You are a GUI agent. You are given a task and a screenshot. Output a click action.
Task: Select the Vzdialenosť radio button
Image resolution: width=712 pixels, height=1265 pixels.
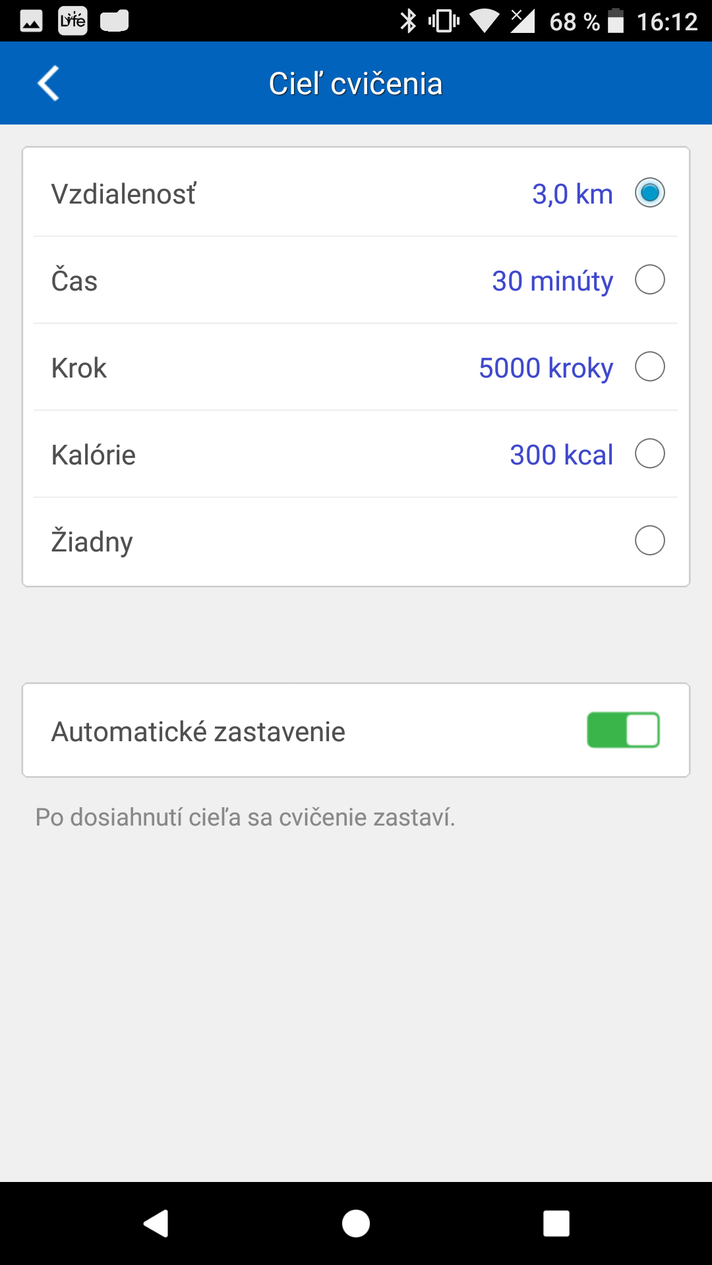click(649, 193)
